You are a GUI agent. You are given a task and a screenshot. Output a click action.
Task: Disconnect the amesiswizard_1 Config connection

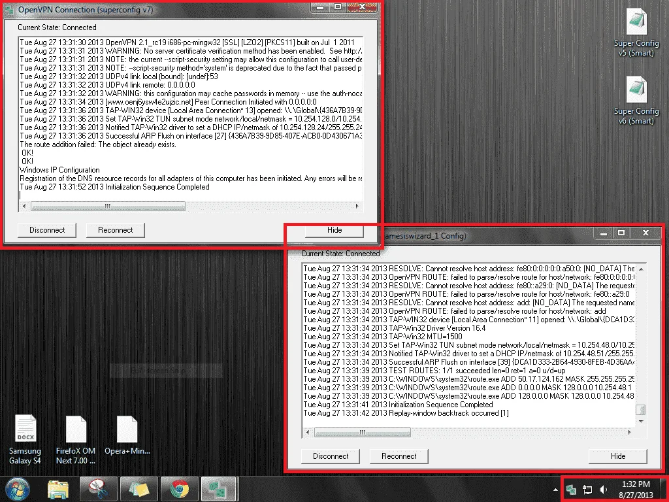pyautogui.click(x=331, y=456)
